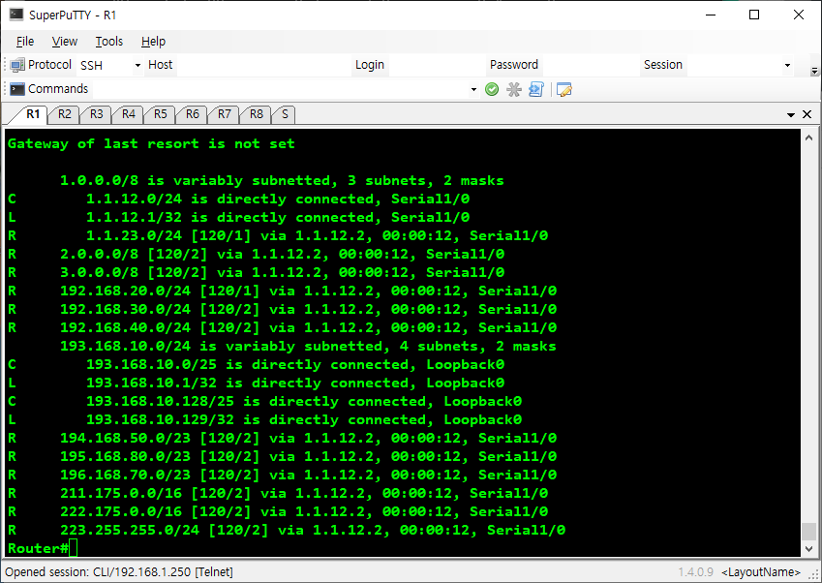Click the 194.168.50.0/23 route entry
The height and width of the screenshot is (583, 822).
pos(282,438)
